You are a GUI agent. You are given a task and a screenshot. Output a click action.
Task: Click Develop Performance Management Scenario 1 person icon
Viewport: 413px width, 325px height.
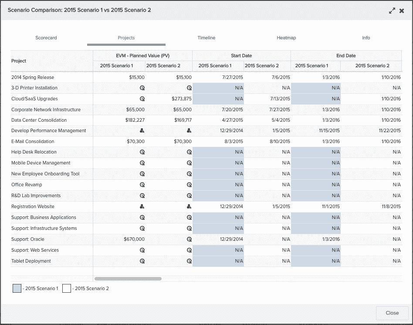coord(142,130)
